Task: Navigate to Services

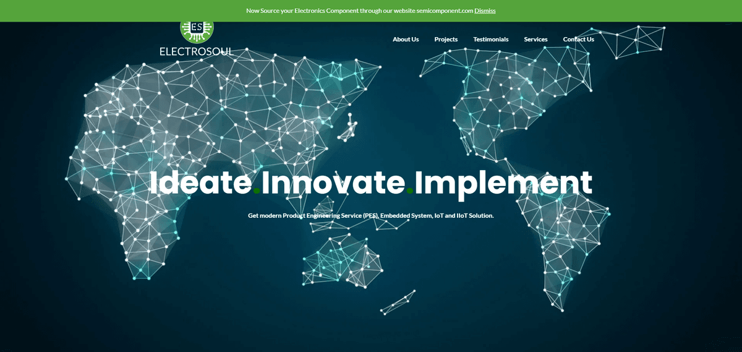Action: pos(535,39)
